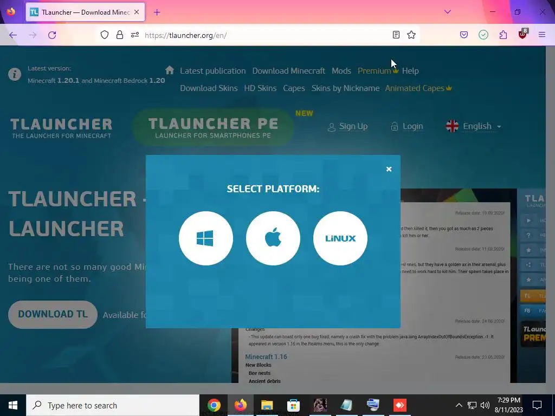The width and height of the screenshot is (555, 416).
Task: Close the Select Platform dialog
Action: (389, 169)
